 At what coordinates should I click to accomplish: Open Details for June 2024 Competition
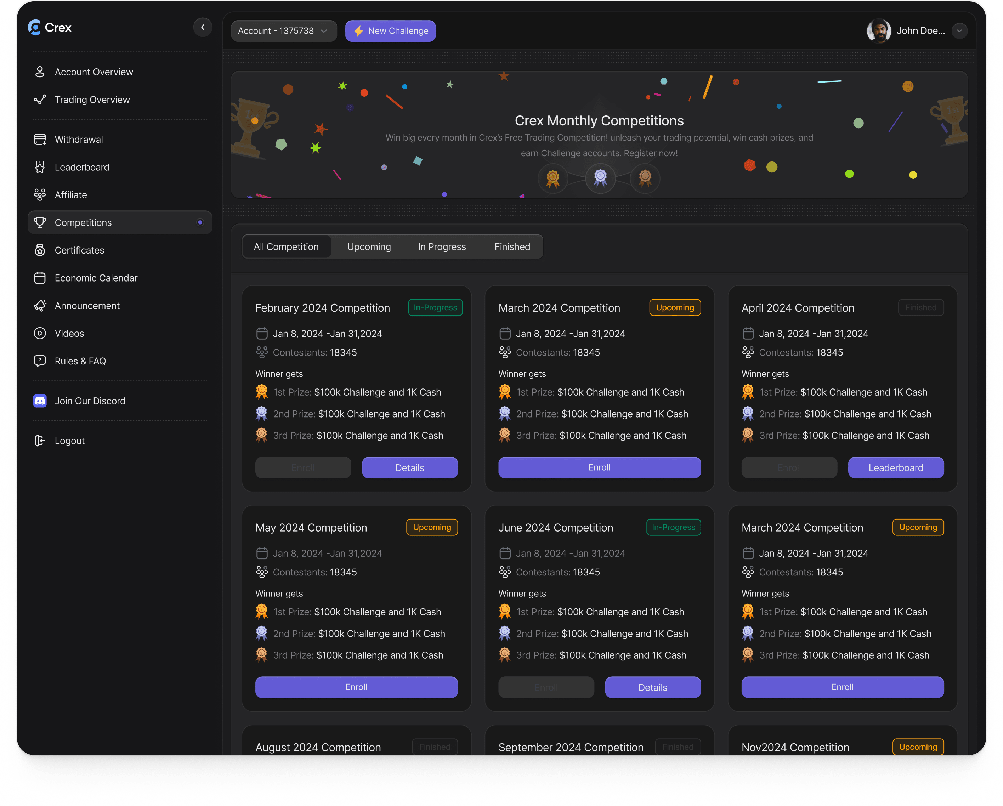click(653, 687)
